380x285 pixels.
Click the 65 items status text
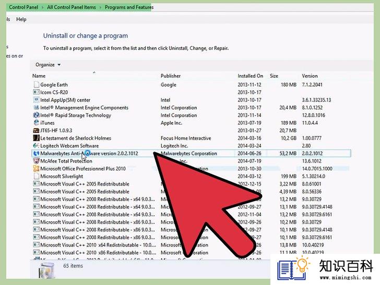[x=73, y=266]
